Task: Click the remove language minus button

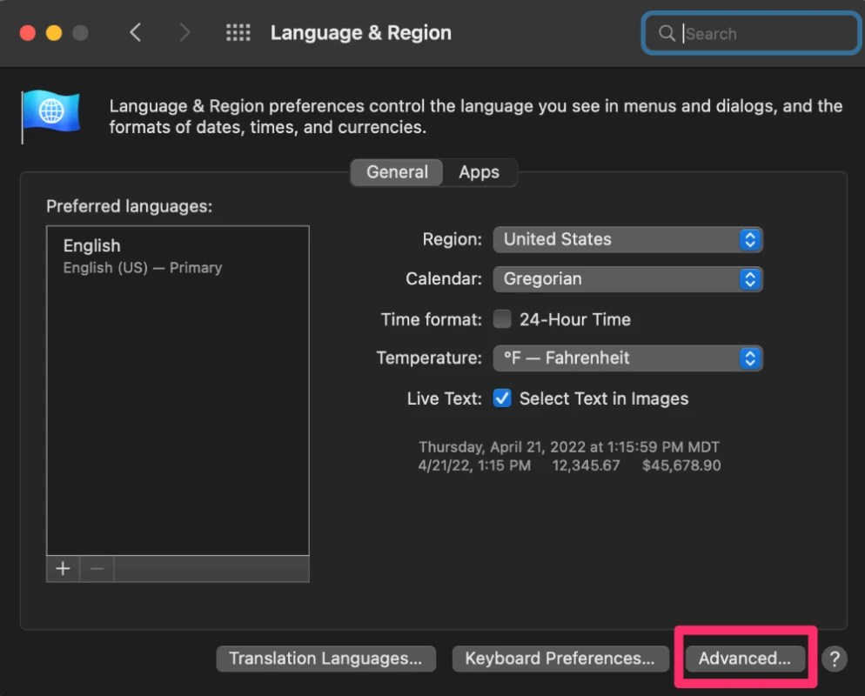Action: click(96, 568)
